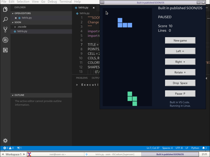Click LF end-of-line indicator
This screenshot has height=157, width=210.
pyautogui.click(x=187, y=148)
